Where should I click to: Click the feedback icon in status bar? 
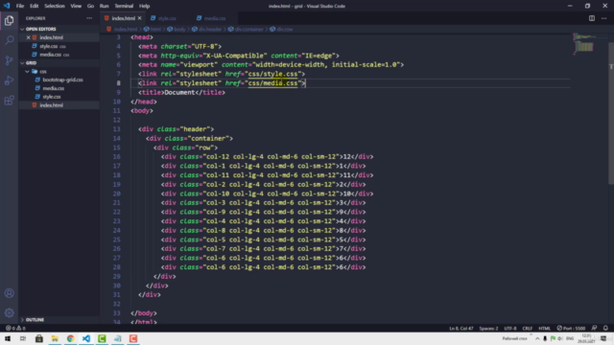click(594, 328)
